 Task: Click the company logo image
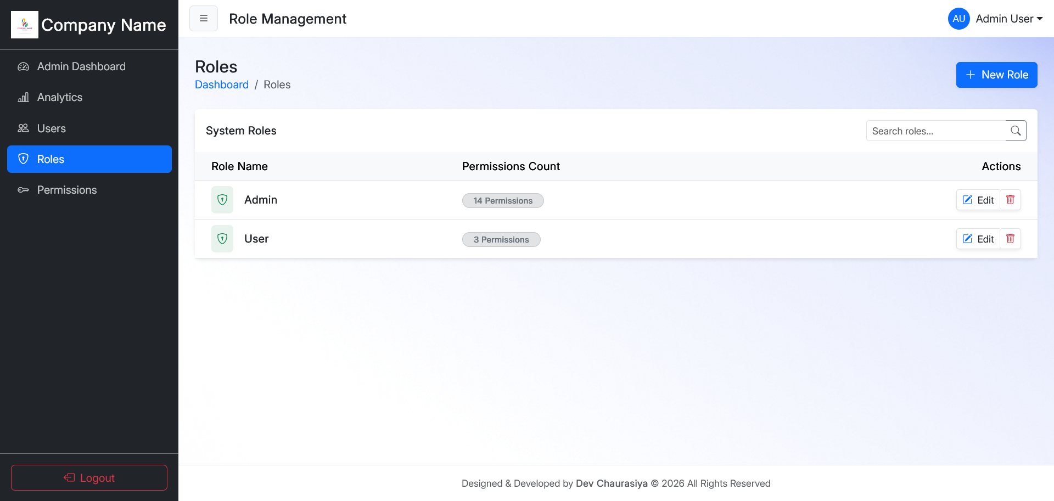pyautogui.click(x=25, y=25)
